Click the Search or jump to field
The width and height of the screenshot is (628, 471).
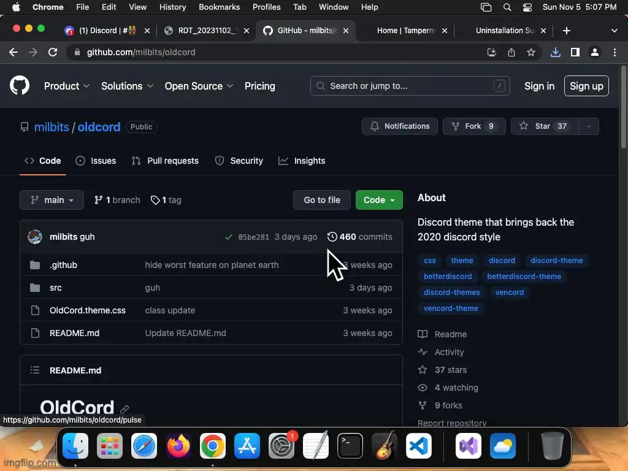(x=410, y=86)
